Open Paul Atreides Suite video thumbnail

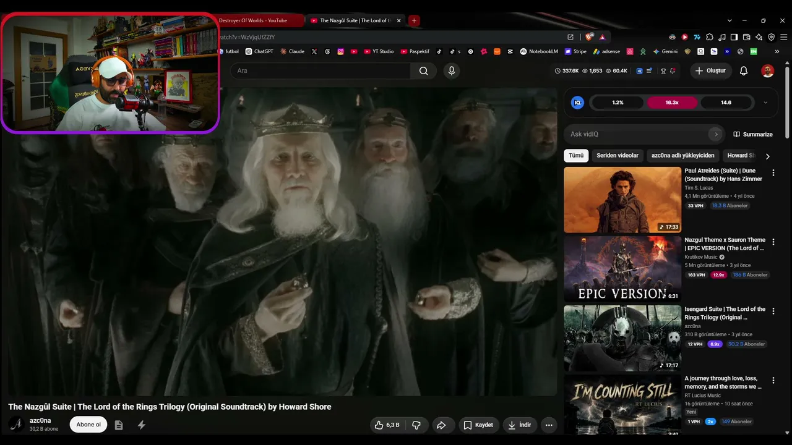pyautogui.click(x=622, y=200)
